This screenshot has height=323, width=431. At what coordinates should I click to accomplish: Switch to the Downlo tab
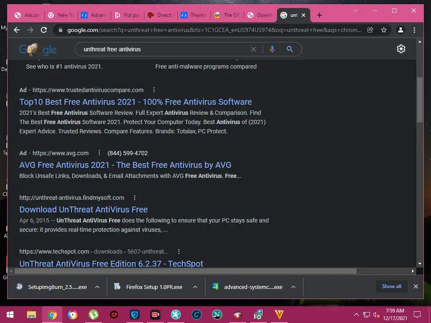point(261,15)
